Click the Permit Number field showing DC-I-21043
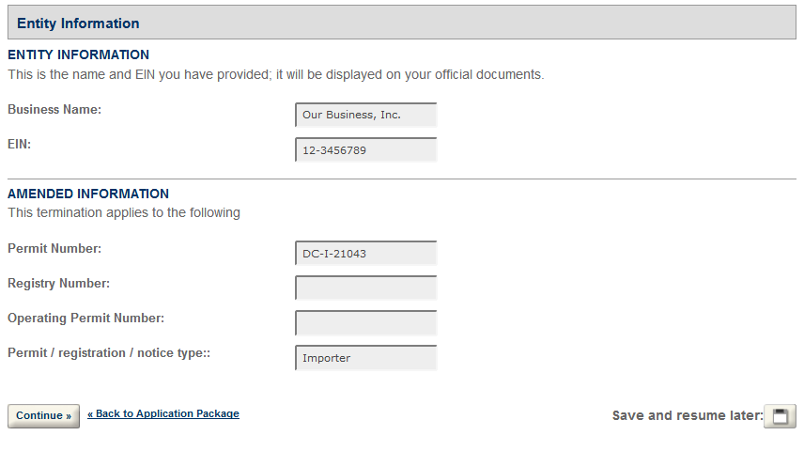804x451 pixels. 366,254
